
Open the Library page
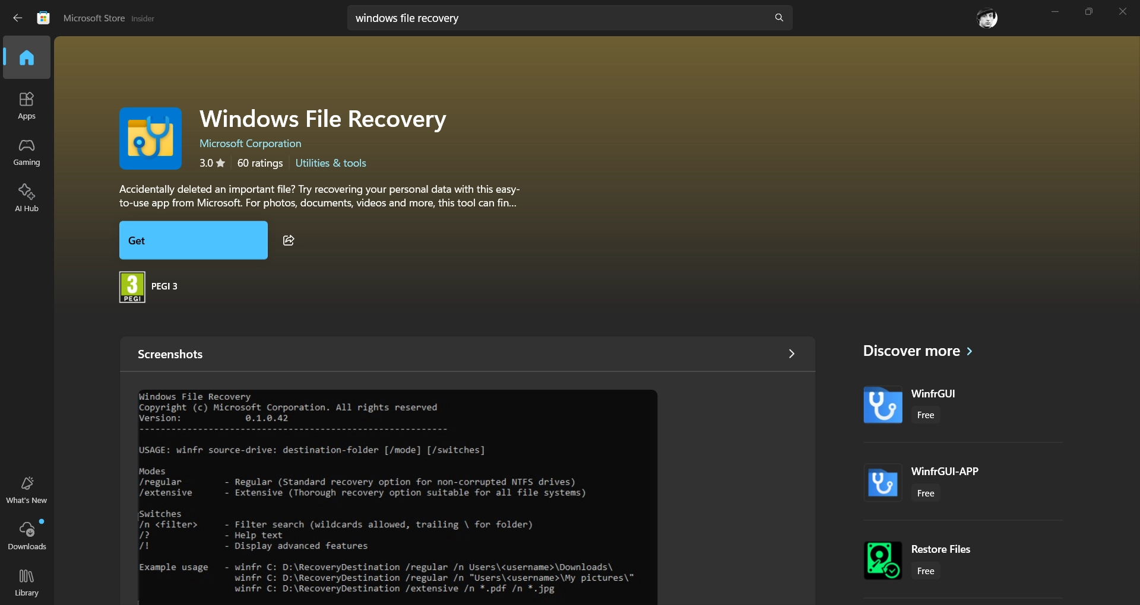click(27, 582)
